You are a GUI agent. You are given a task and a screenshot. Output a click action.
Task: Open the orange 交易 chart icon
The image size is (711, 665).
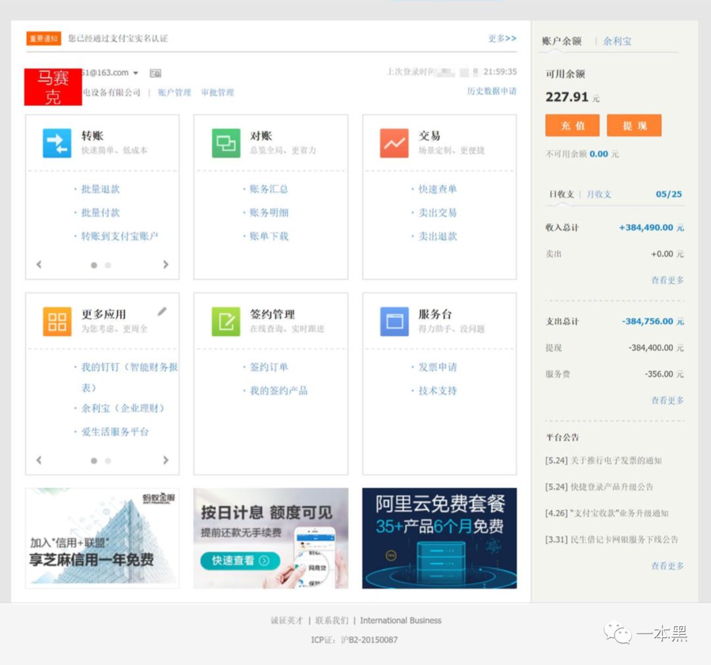pos(394,143)
